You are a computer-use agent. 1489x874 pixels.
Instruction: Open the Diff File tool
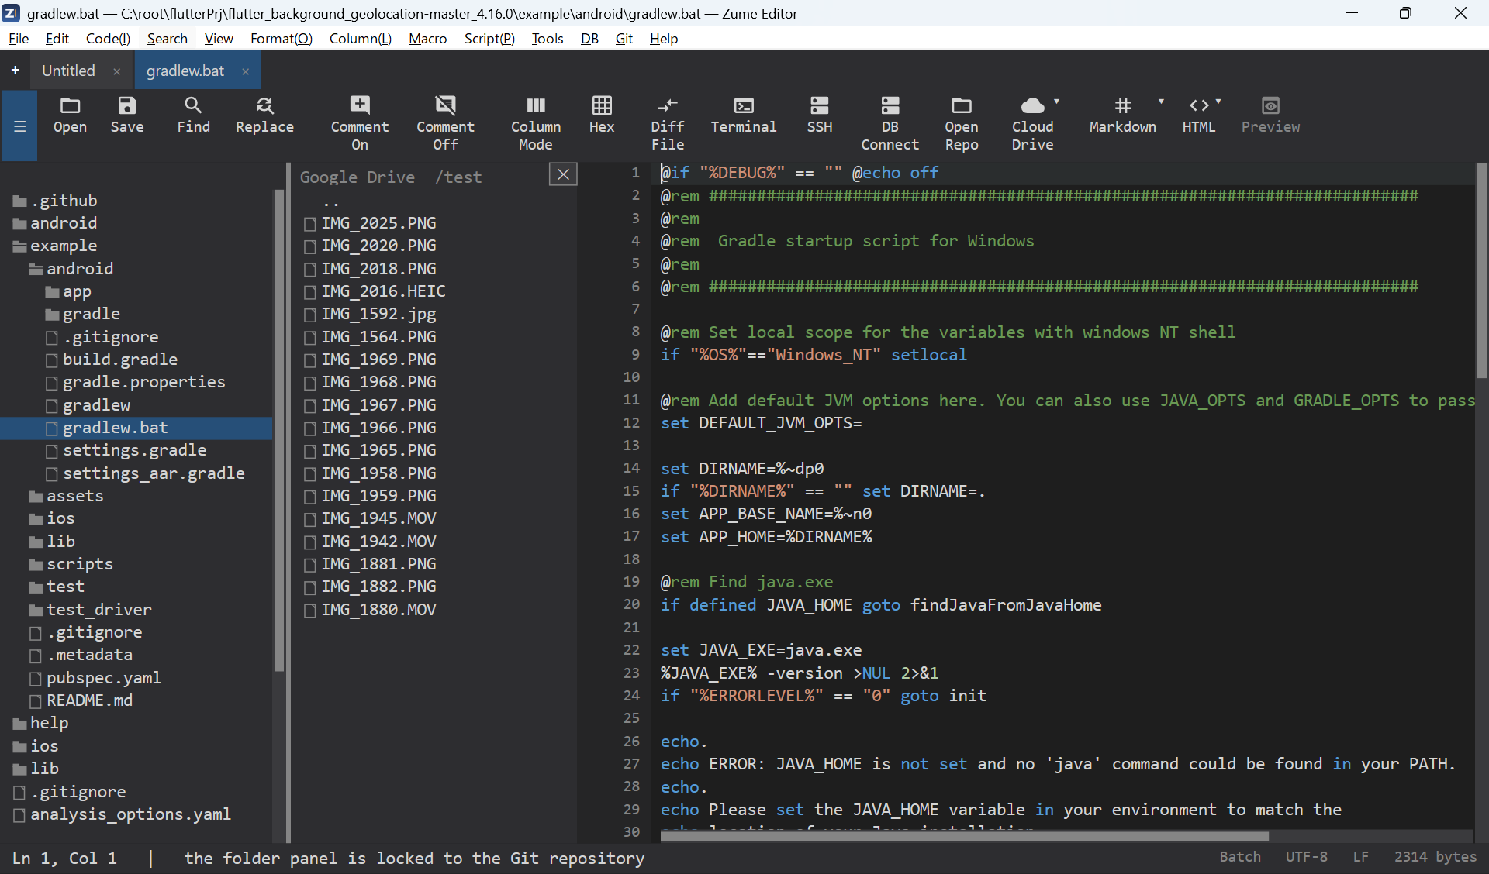tap(668, 124)
